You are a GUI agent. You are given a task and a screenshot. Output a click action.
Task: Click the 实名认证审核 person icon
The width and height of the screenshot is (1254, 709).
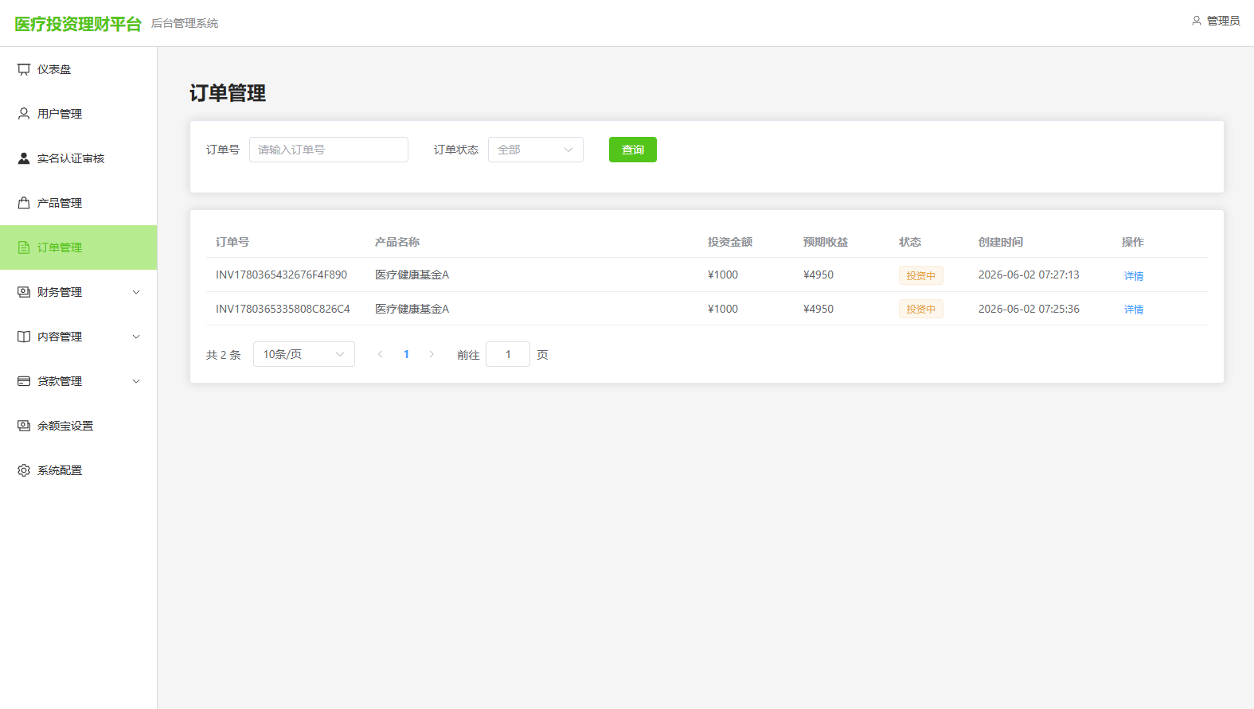(24, 158)
